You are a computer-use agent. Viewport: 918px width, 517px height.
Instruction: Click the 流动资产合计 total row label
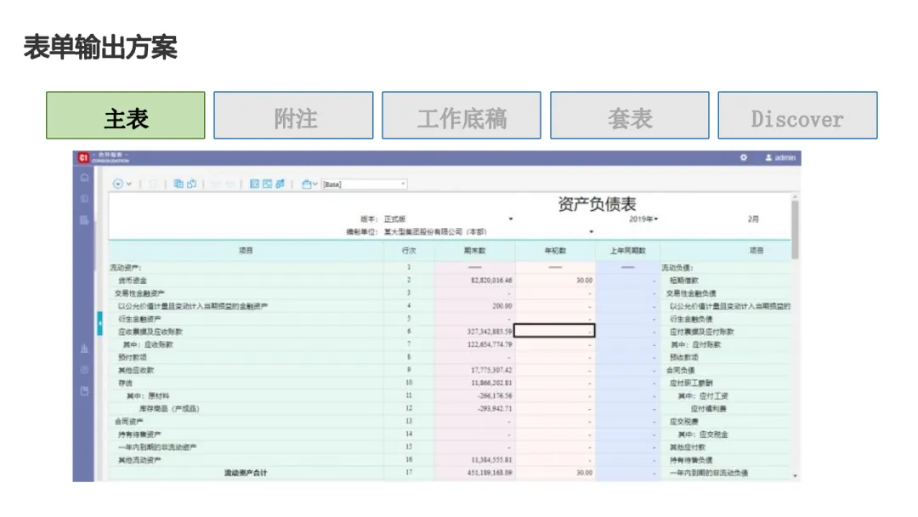246,473
